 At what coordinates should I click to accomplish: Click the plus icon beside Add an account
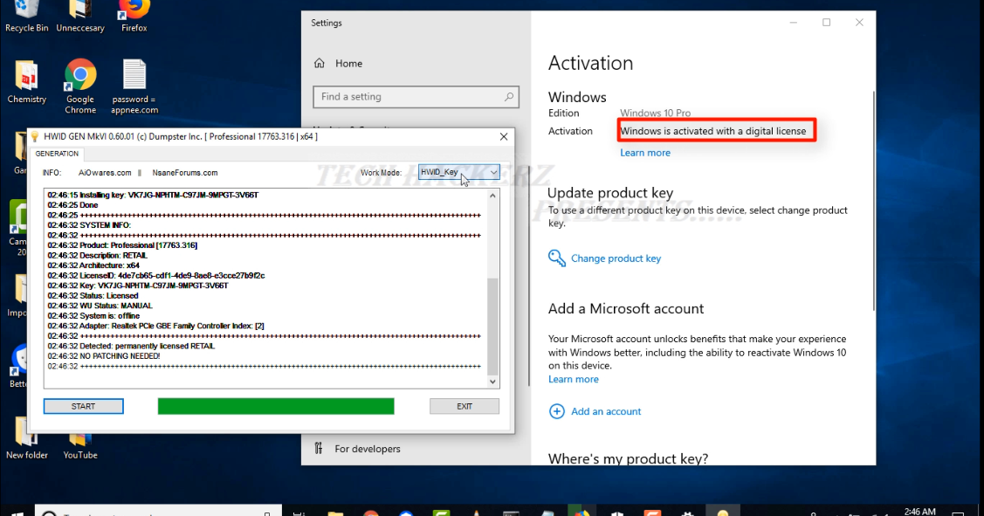pos(557,411)
